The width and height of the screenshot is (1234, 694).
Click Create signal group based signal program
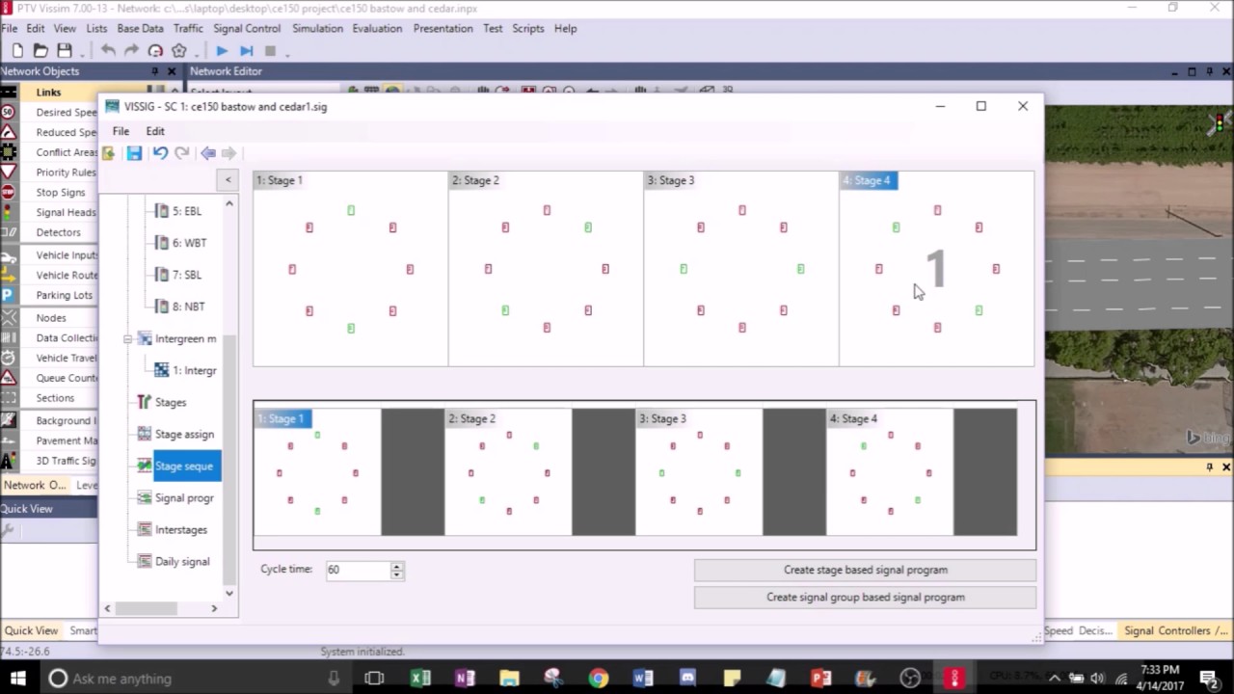click(x=866, y=597)
